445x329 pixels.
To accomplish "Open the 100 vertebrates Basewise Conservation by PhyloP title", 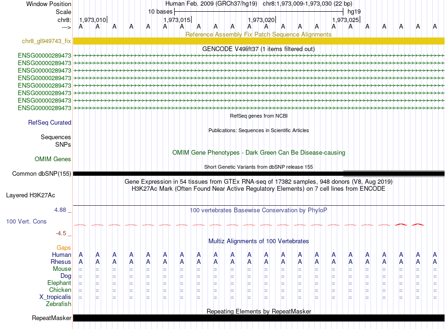I will (258, 210).
